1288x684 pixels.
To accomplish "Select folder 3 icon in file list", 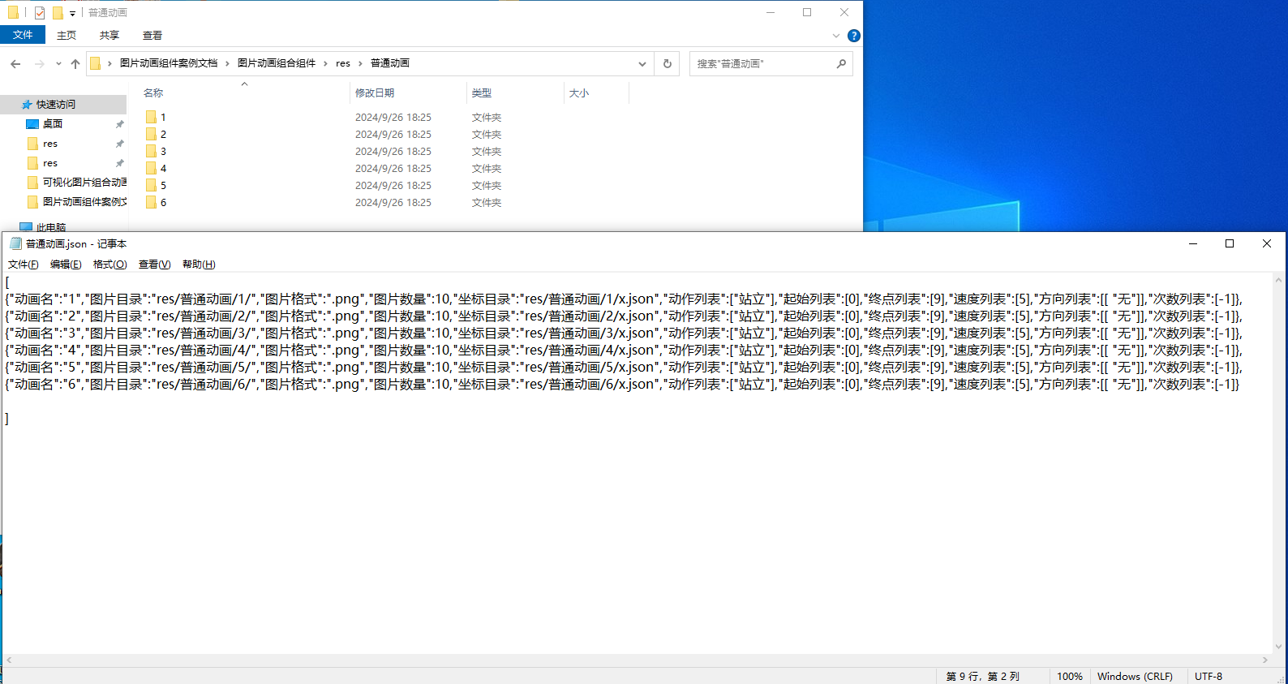I will point(151,151).
